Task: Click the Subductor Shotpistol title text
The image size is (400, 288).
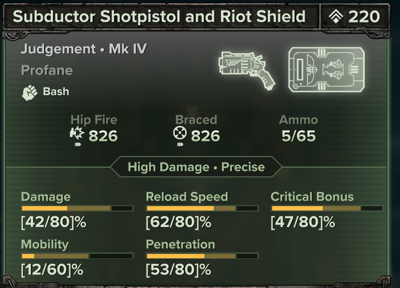Action: [x=159, y=16]
